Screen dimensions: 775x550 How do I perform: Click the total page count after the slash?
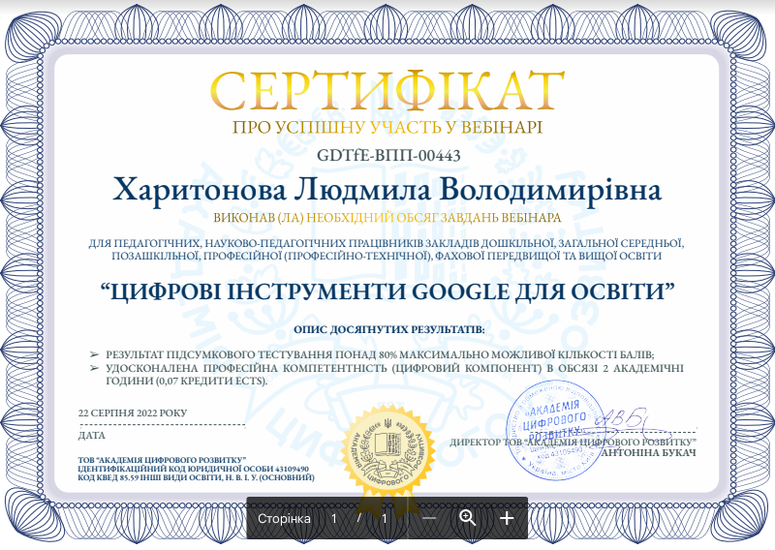click(384, 518)
